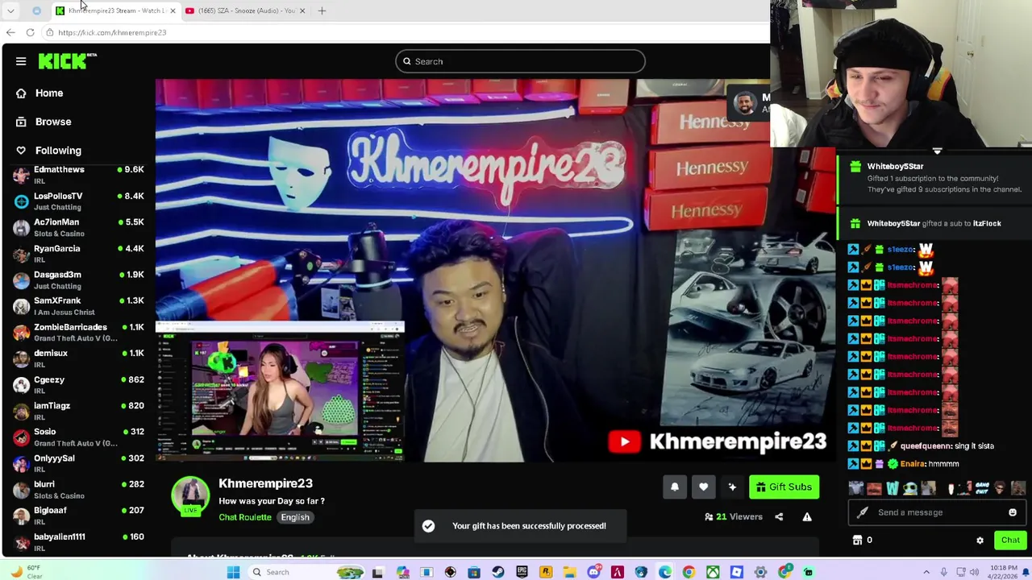Click queefqueenn username in chat

[926, 445]
